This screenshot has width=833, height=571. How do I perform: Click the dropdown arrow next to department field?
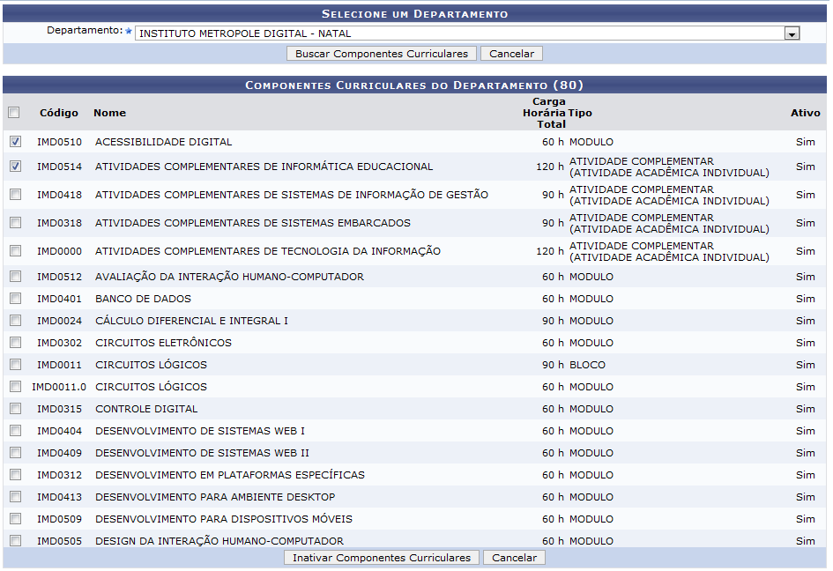[x=791, y=33]
